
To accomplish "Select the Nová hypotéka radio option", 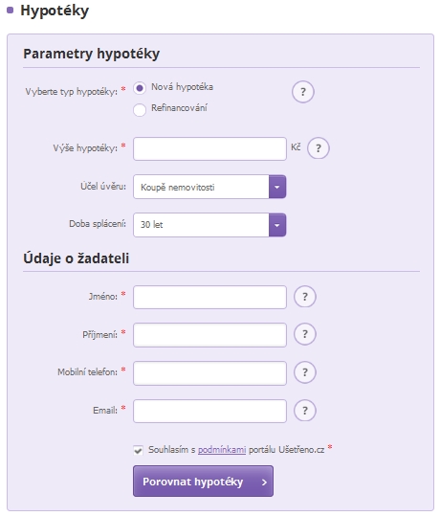I will 140,88.
